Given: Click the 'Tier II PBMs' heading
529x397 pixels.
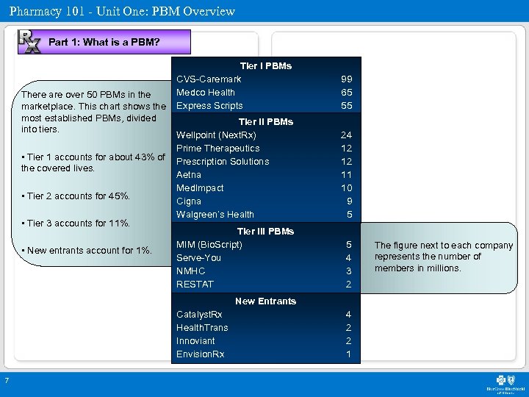Looking at the screenshot, I should 266,122.
